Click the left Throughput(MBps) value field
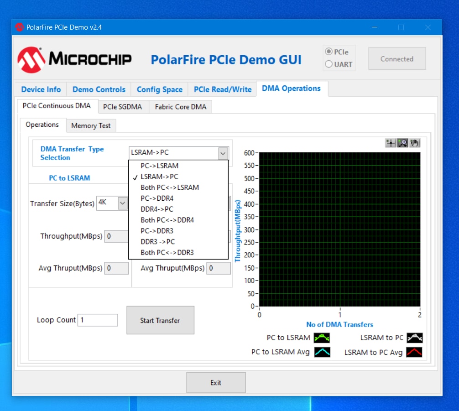This screenshot has height=411, width=459. (x=116, y=236)
